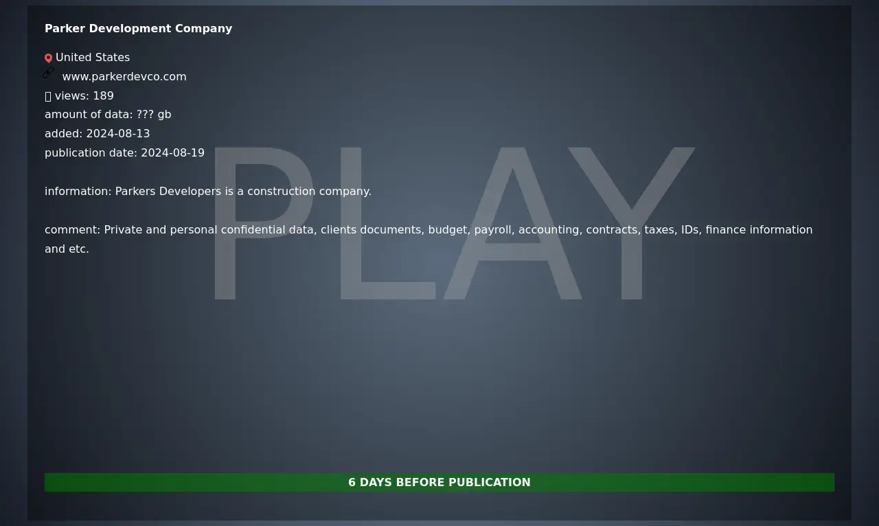Click the amount of data ??? gb line

coord(108,115)
